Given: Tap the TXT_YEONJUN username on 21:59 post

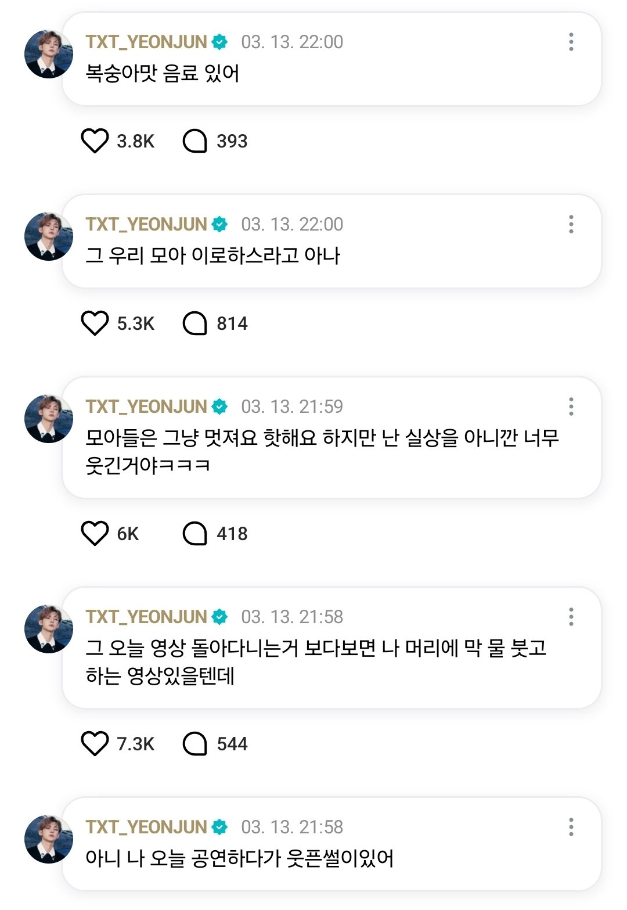Looking at the screenshot, I should 146,407.
